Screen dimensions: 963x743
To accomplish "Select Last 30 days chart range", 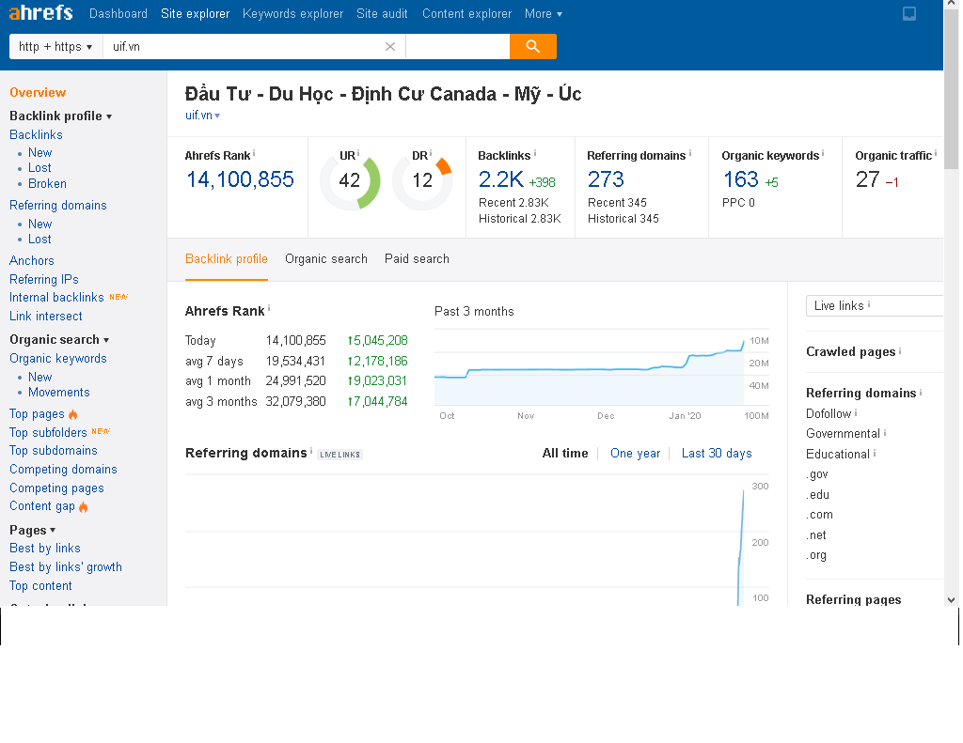I will click(717, 453).
